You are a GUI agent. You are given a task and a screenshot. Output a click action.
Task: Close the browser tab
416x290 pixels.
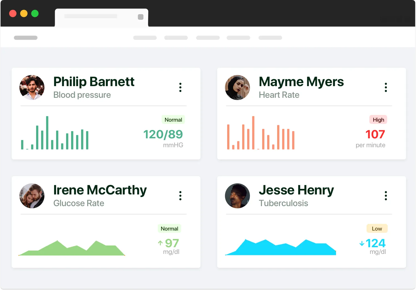[x=141, y=17]
